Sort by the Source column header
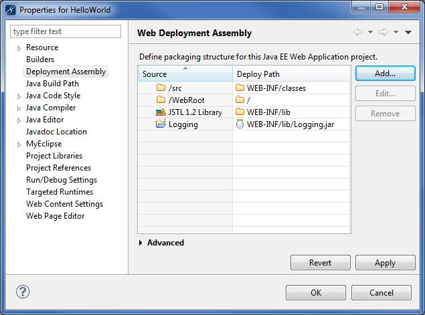Screen dimensions: 425x315 click(185, 74)
